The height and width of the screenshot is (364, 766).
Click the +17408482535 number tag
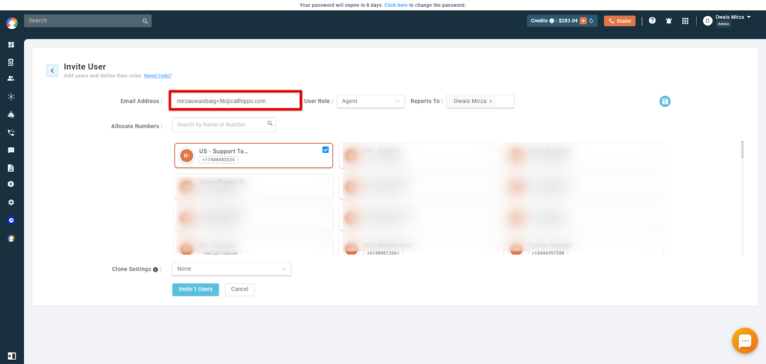click(x=218, y=160)
